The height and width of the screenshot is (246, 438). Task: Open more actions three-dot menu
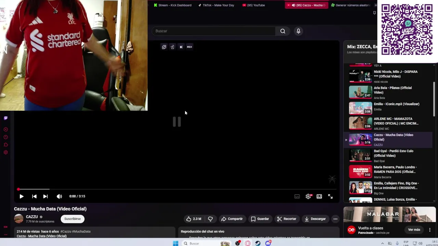pos(335,219)
